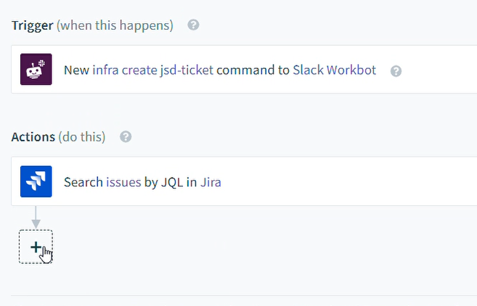Click 'by JQL in' text of action
The image size is (477, 306).
(x=171, y=182)
